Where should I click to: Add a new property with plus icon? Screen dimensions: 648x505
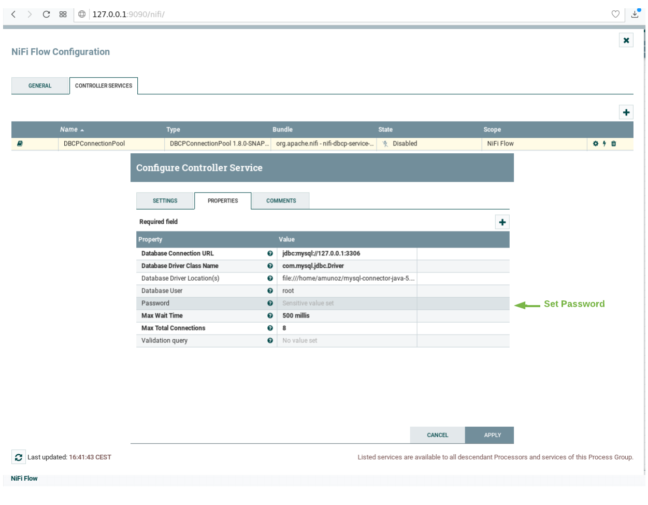[502, 222]
